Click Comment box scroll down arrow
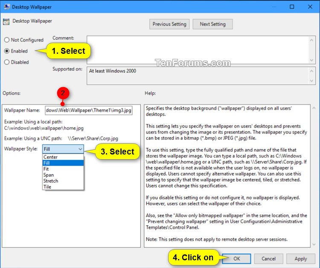The image size is (320, 268). point(311,60)
